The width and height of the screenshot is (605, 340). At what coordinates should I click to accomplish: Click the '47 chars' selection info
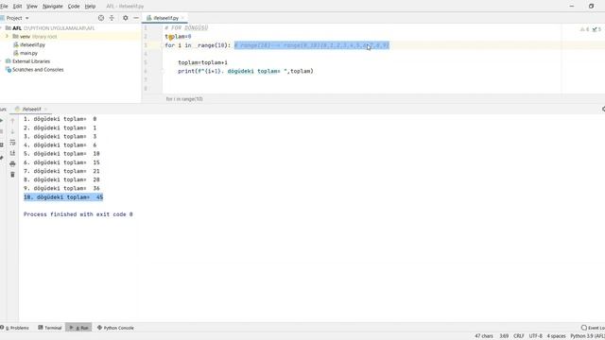[484, 336]
